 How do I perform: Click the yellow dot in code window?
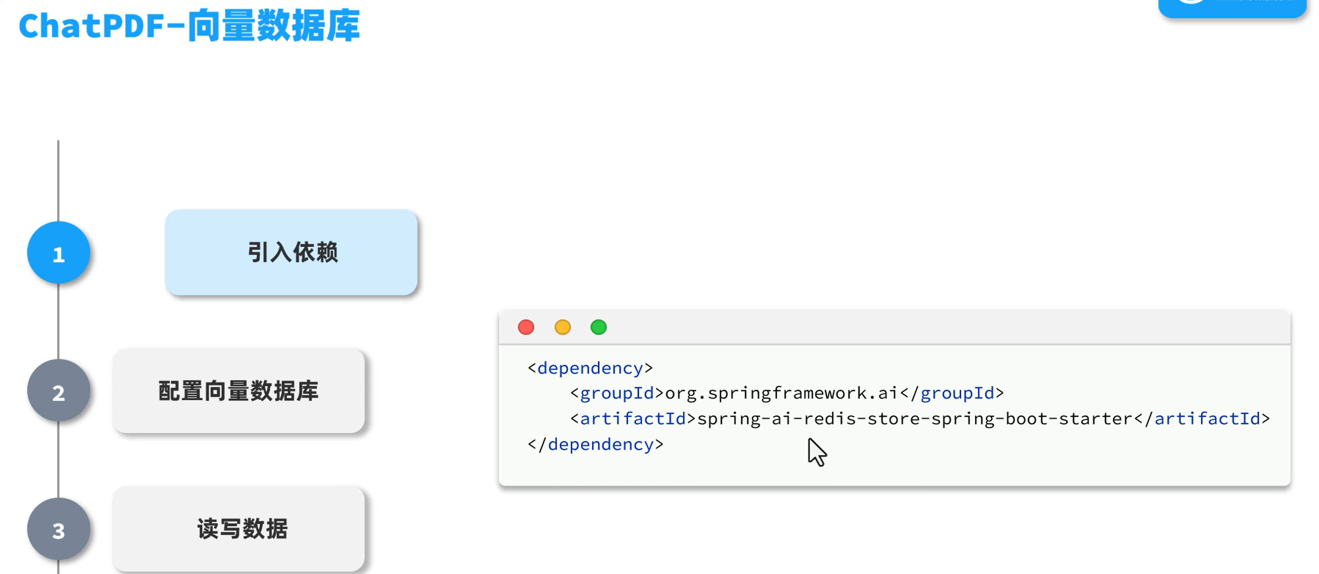tap(562, 327)
